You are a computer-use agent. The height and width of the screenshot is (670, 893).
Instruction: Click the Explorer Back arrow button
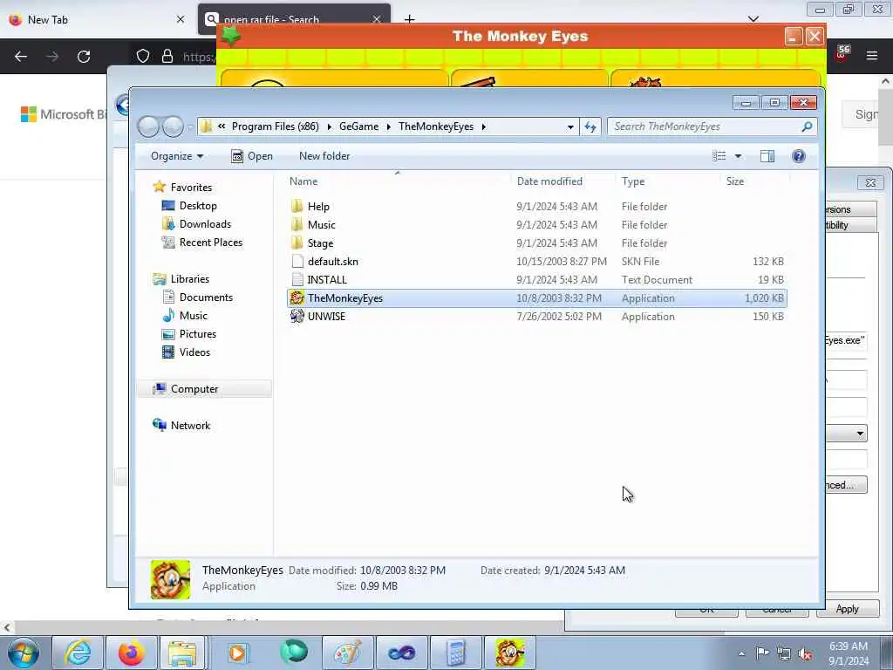[x=148, y=126]
